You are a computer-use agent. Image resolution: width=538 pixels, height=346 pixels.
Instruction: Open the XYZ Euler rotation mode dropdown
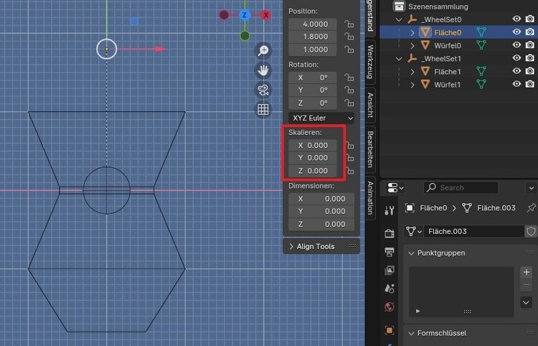click(x=322, y=118)
